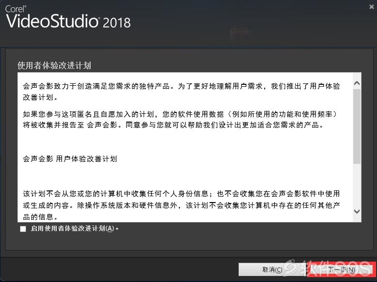Click the scroll down arrow of agreement text
This screenshot has width=377, height=282.
point(357,211)
